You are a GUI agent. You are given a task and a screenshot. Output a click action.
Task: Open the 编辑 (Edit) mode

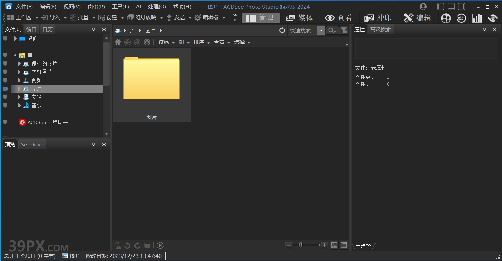[x=417, y=18]
